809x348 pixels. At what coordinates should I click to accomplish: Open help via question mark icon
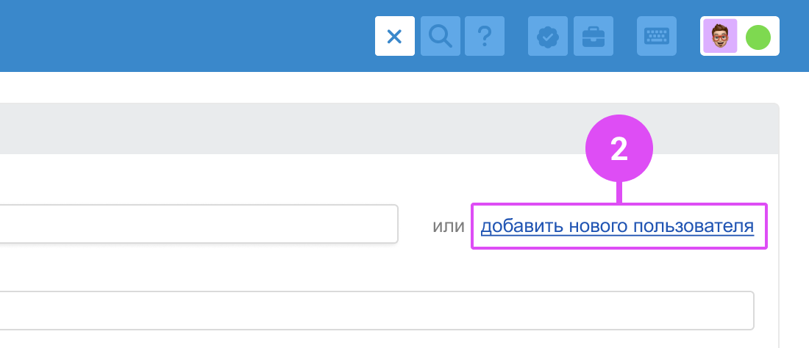point(484,36)
